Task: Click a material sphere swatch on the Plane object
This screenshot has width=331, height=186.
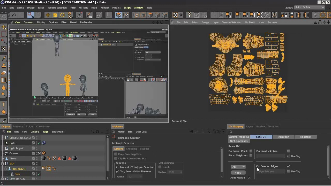Action: coord(43,158)
